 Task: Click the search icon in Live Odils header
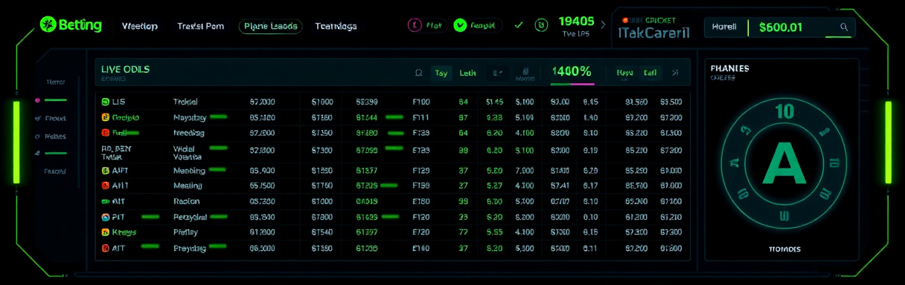[x=418, y=73]
